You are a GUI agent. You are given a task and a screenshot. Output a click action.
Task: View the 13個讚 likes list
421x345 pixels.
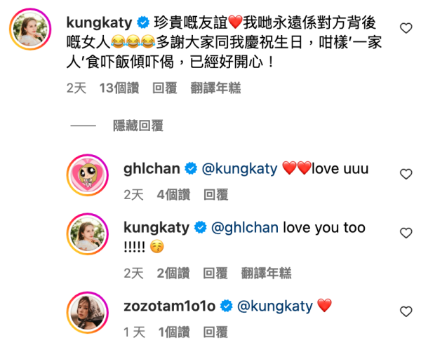(x=119, y=88)
